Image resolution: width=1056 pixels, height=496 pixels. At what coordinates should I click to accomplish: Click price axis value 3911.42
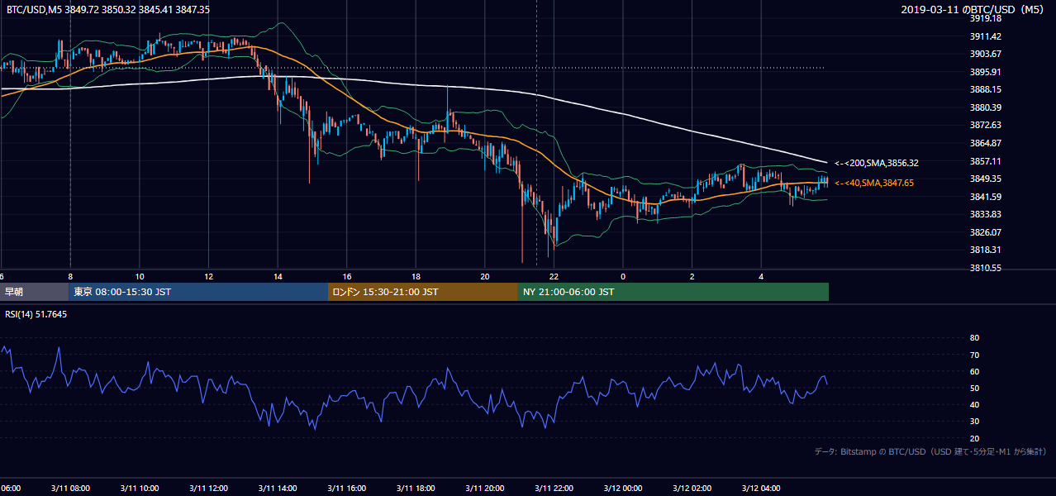[986, 36]
